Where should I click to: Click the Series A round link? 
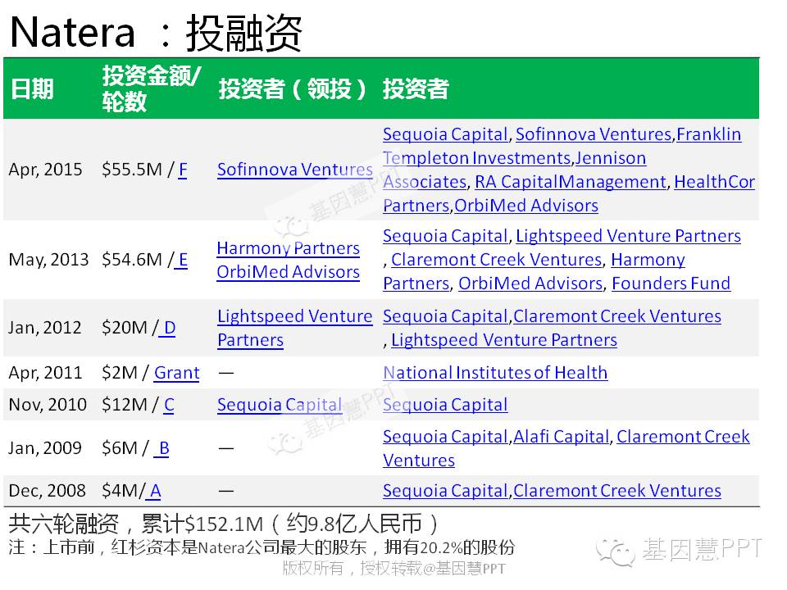pyautogui.click(x=154, y=491)
